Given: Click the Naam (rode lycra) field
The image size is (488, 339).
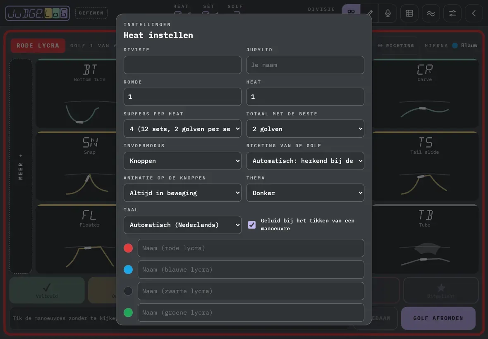Looking at the screenshot, I should coord(251,248).
